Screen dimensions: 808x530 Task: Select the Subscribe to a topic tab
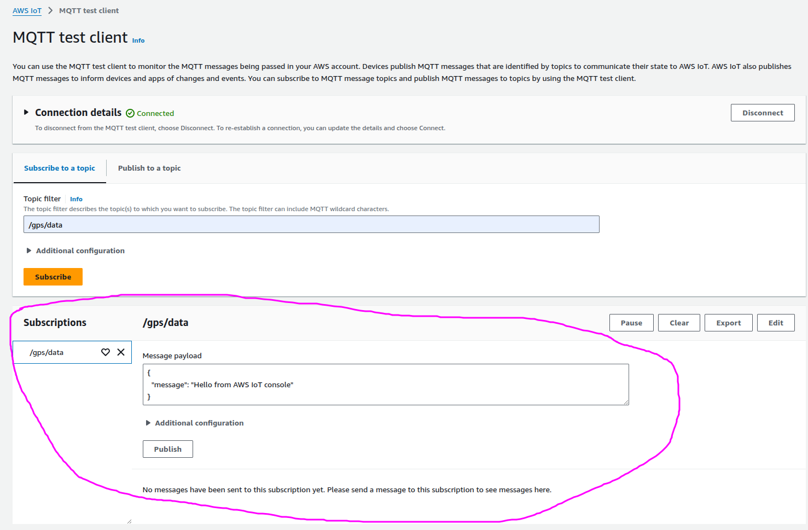click(60, 168)
